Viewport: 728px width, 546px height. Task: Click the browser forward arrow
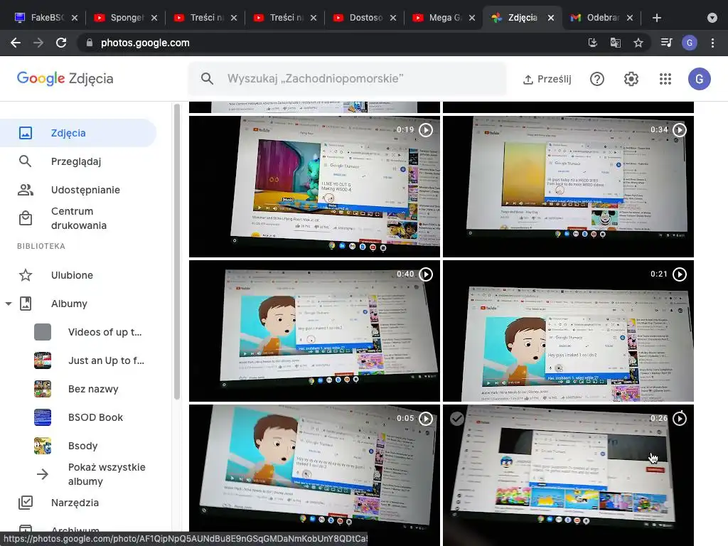[x=38, y=43]
